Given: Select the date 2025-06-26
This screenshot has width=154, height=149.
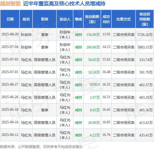Looking at the screenshot, I should 10,97.
